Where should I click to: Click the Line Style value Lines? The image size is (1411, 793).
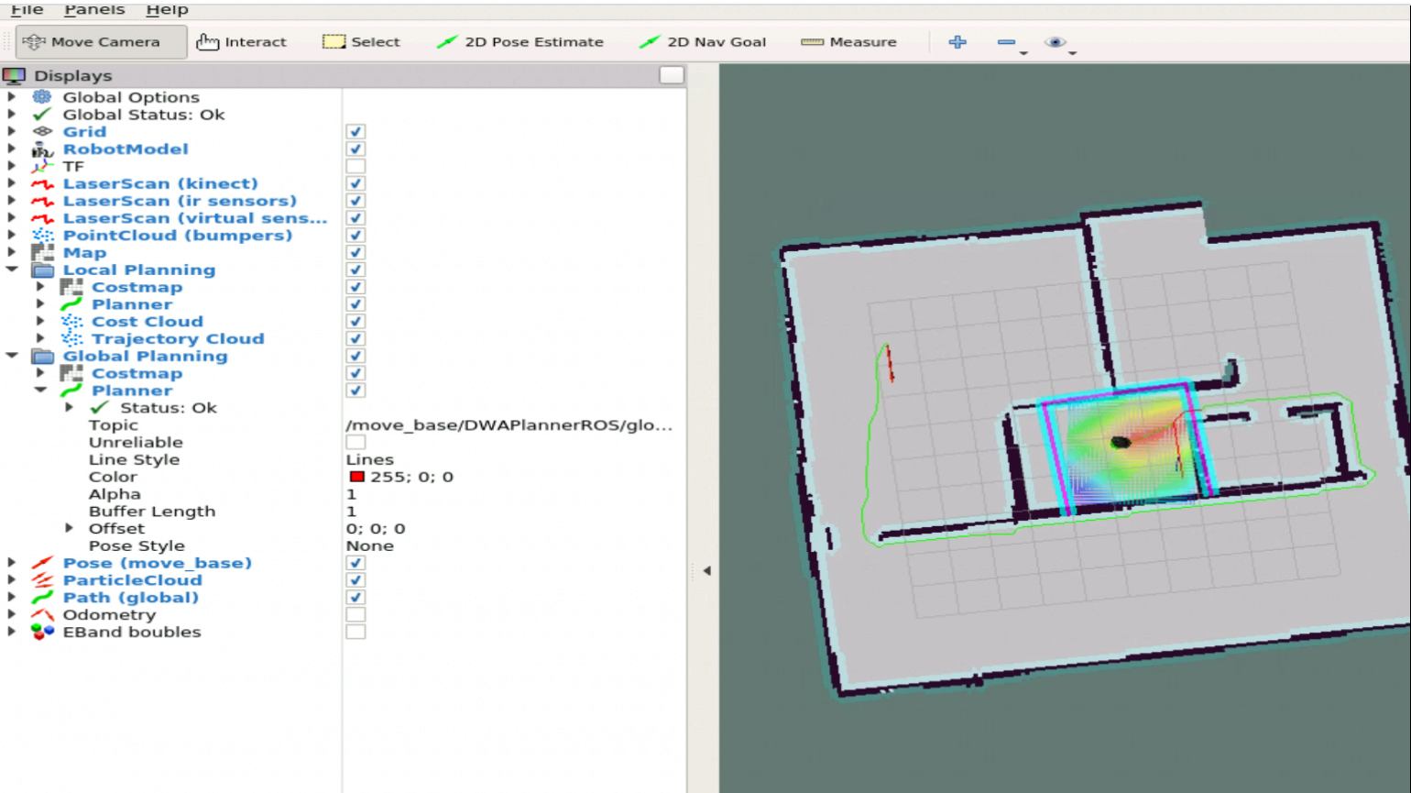pos(370,459)
